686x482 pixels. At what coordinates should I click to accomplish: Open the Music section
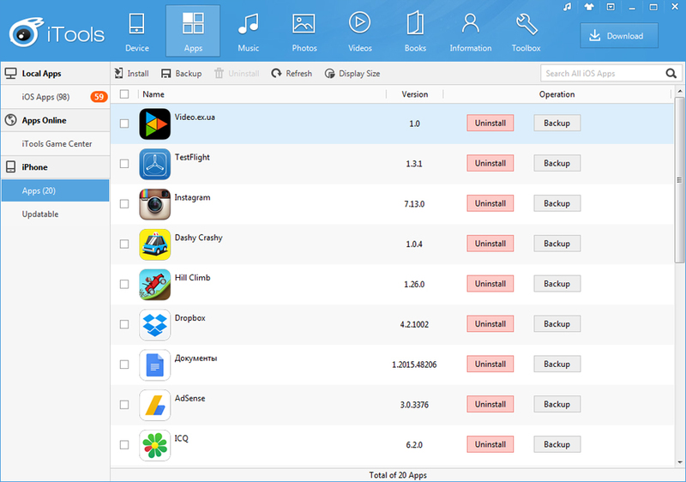(x=248, y=32)
